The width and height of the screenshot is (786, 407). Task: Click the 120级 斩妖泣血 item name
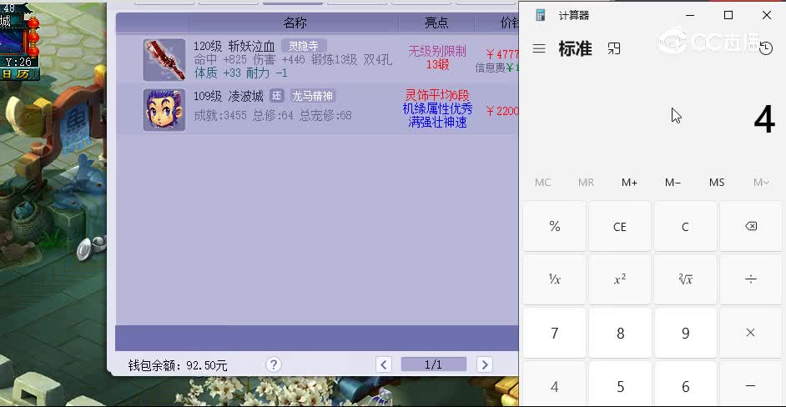[x=234, y=47]
